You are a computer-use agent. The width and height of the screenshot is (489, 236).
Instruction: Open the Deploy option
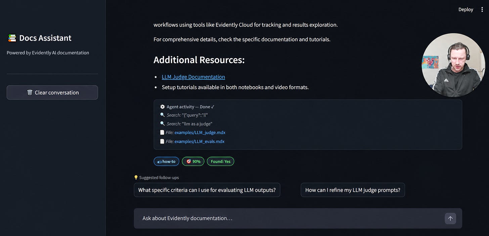466,9
